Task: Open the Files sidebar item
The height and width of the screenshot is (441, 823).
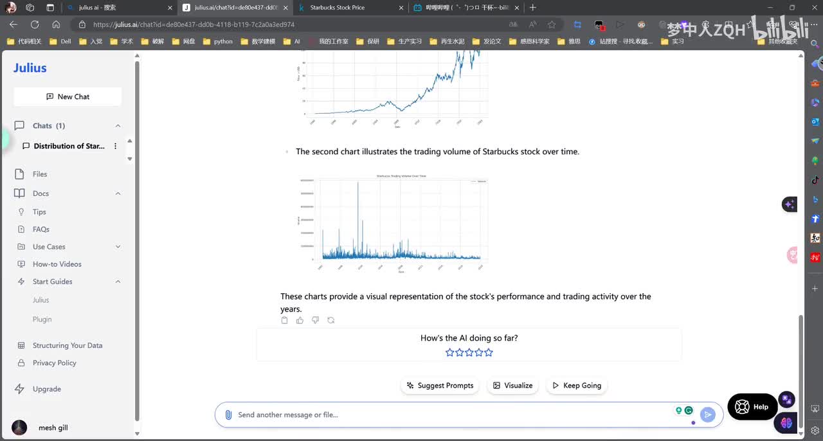Action: [40, 174]
